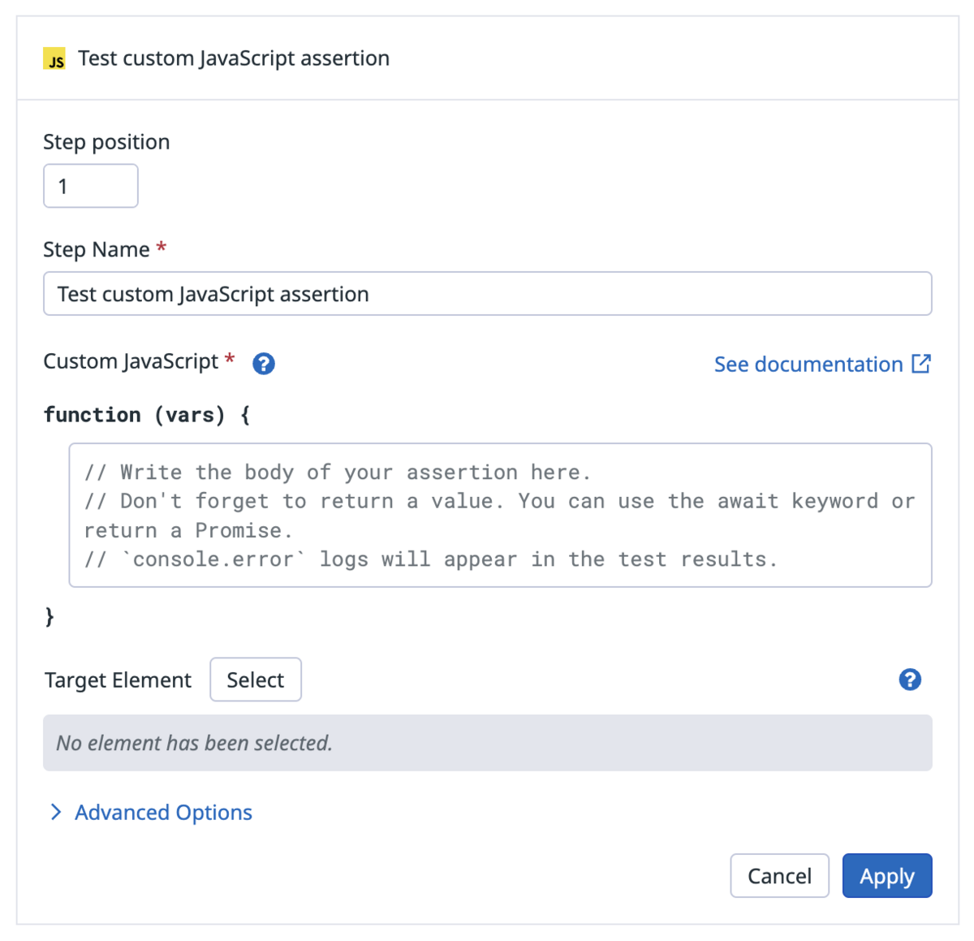Open help icon on Target Element row
This screenshot has height=941, width=974.
tap(910, 680)
